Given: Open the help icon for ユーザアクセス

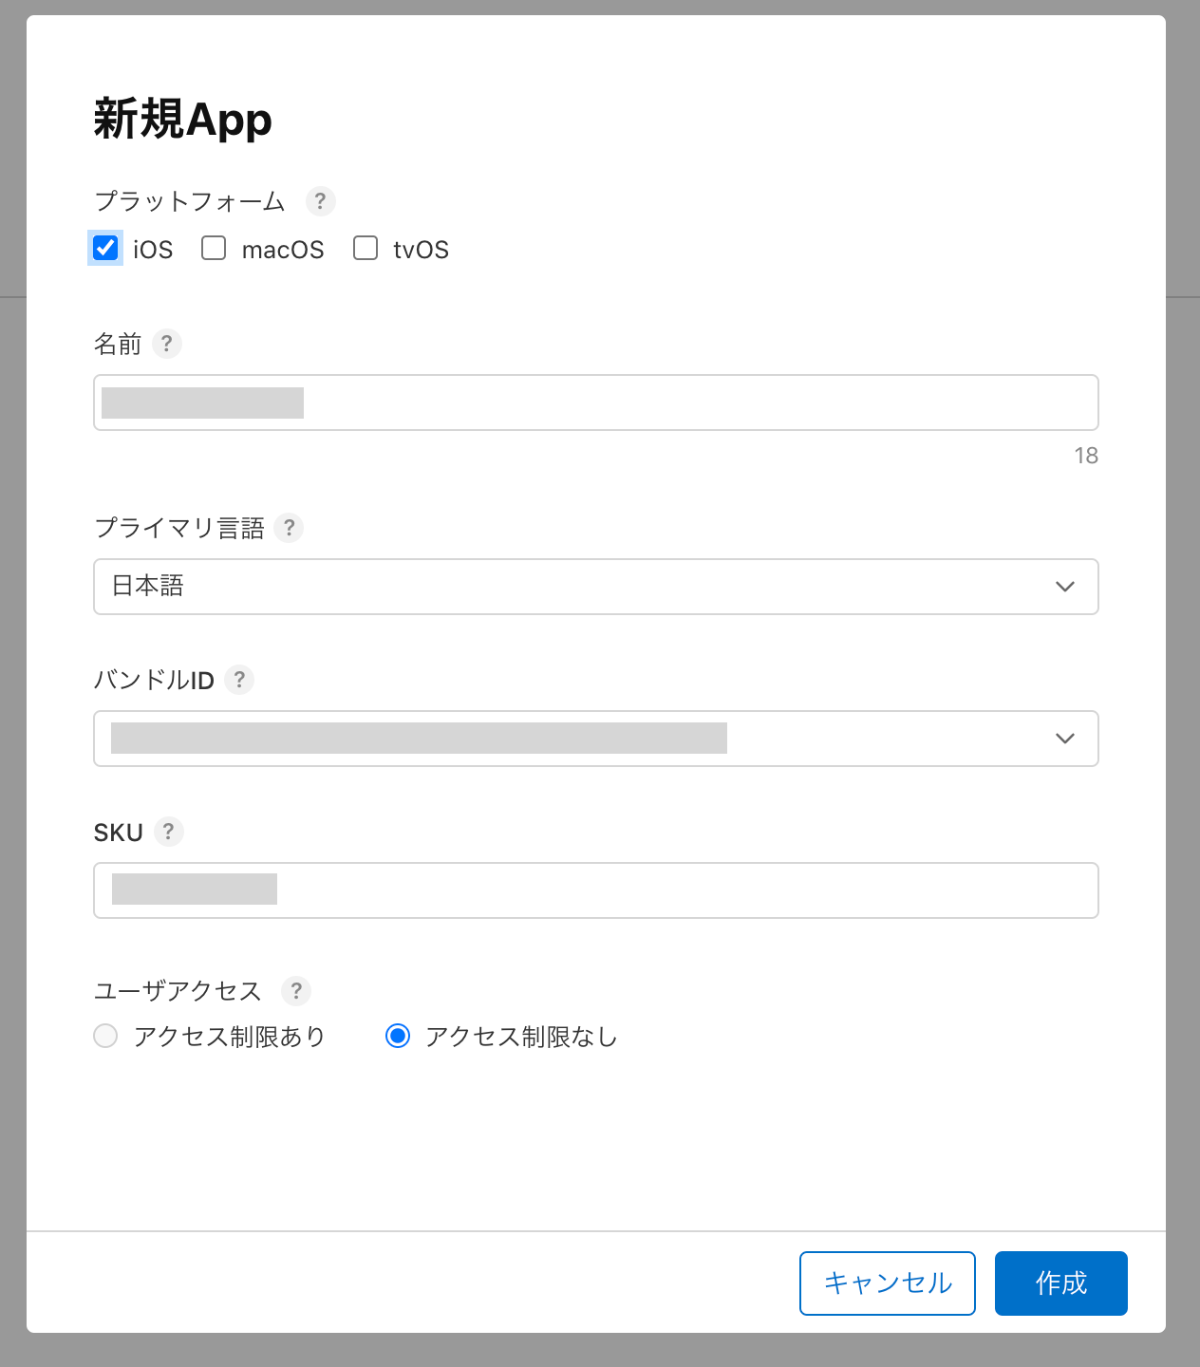Looking at the screenshot, I should click(x=296, y=991).
